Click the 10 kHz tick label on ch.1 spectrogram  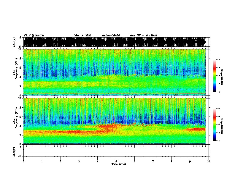[20, 49]
